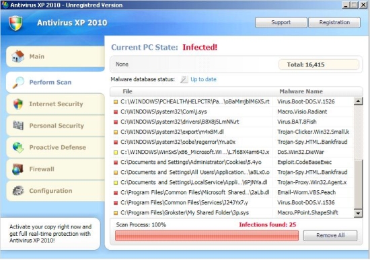Select Macro.PPoint.ShapeShift malware name
370x260 pixels.
tap(307, 212)
